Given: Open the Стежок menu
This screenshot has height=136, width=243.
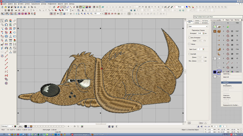Looking at the screenshot, I should [27, 4].
